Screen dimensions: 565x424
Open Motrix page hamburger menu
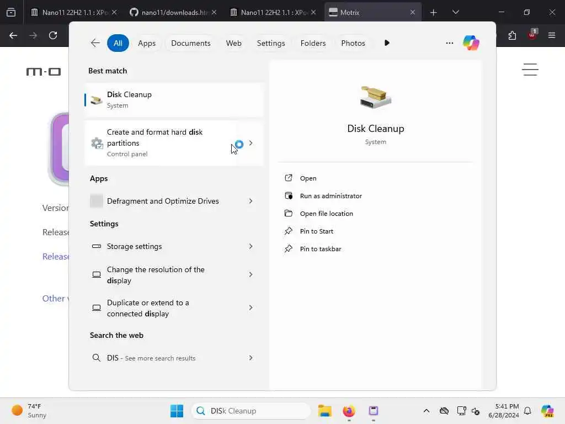530,70
